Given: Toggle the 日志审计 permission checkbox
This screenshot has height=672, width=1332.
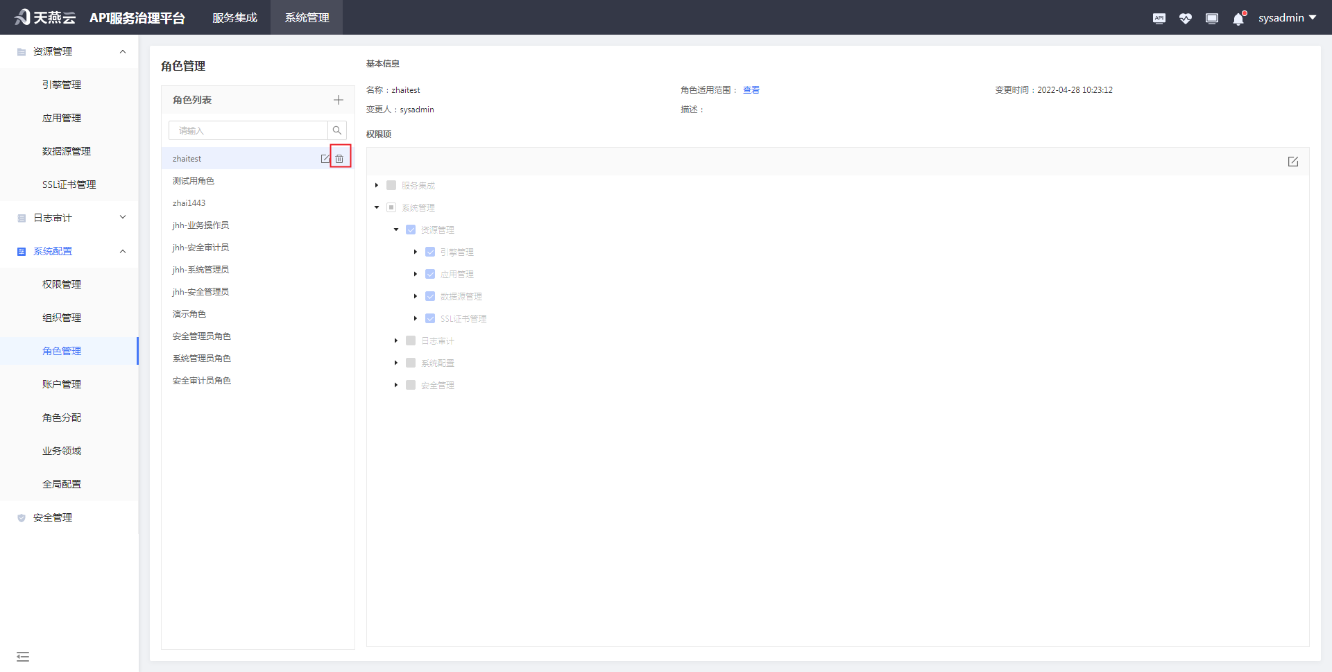Looking at the screenshot, I should (411, 341).
